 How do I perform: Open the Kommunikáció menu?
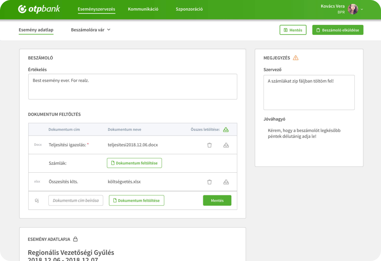pyautogui.click(x=143, y=9)
